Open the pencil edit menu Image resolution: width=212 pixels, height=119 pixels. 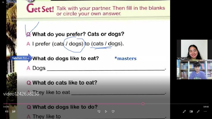click(184, 111)
